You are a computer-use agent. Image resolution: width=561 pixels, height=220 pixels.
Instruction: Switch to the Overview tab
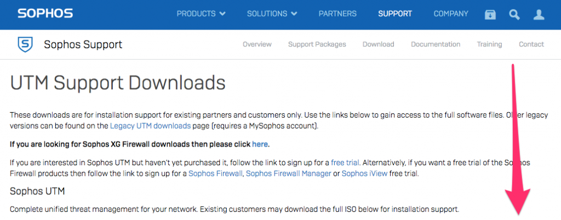[x=257, y=44]
